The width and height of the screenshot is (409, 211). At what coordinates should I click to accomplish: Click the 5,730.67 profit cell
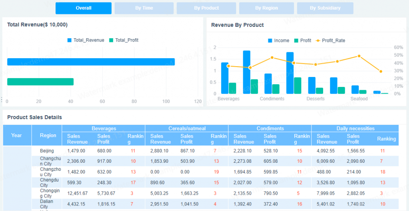pyautogui.click(x=106, y=193)
